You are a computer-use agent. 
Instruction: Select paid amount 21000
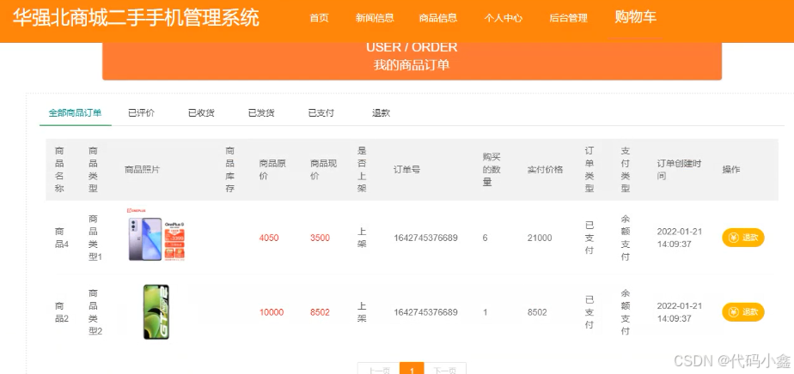click(x=540, y=238)
